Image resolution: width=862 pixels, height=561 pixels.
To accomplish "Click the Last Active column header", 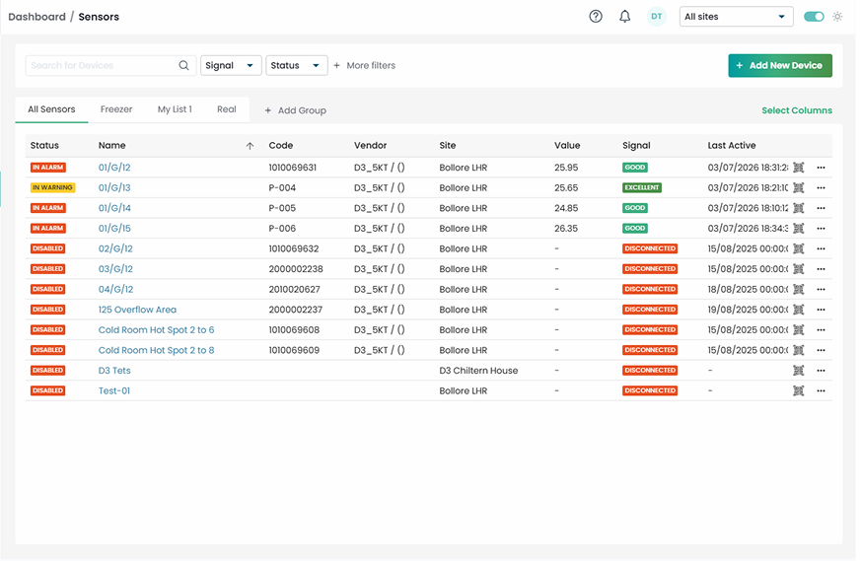I will (x=731, y=146).
